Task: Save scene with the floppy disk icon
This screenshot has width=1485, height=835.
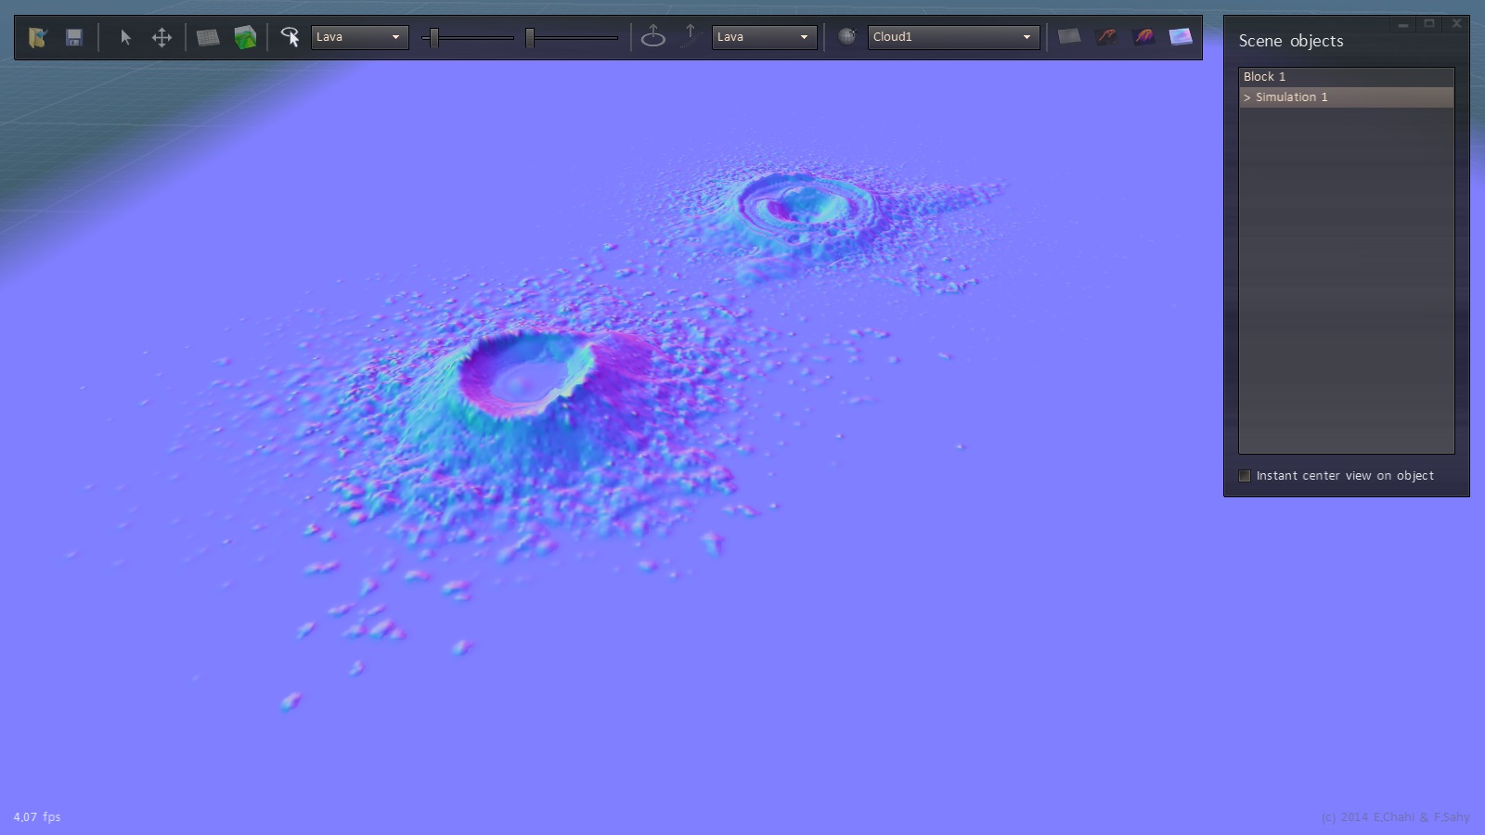Action: [x=74, y=37]
